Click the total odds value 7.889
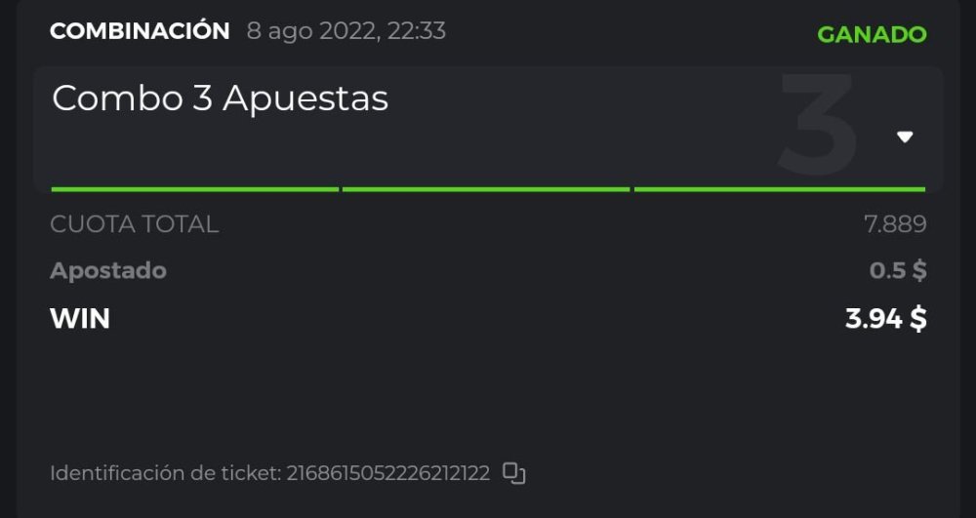Viewport: 976px width, 518px height. tap(894, 224)
